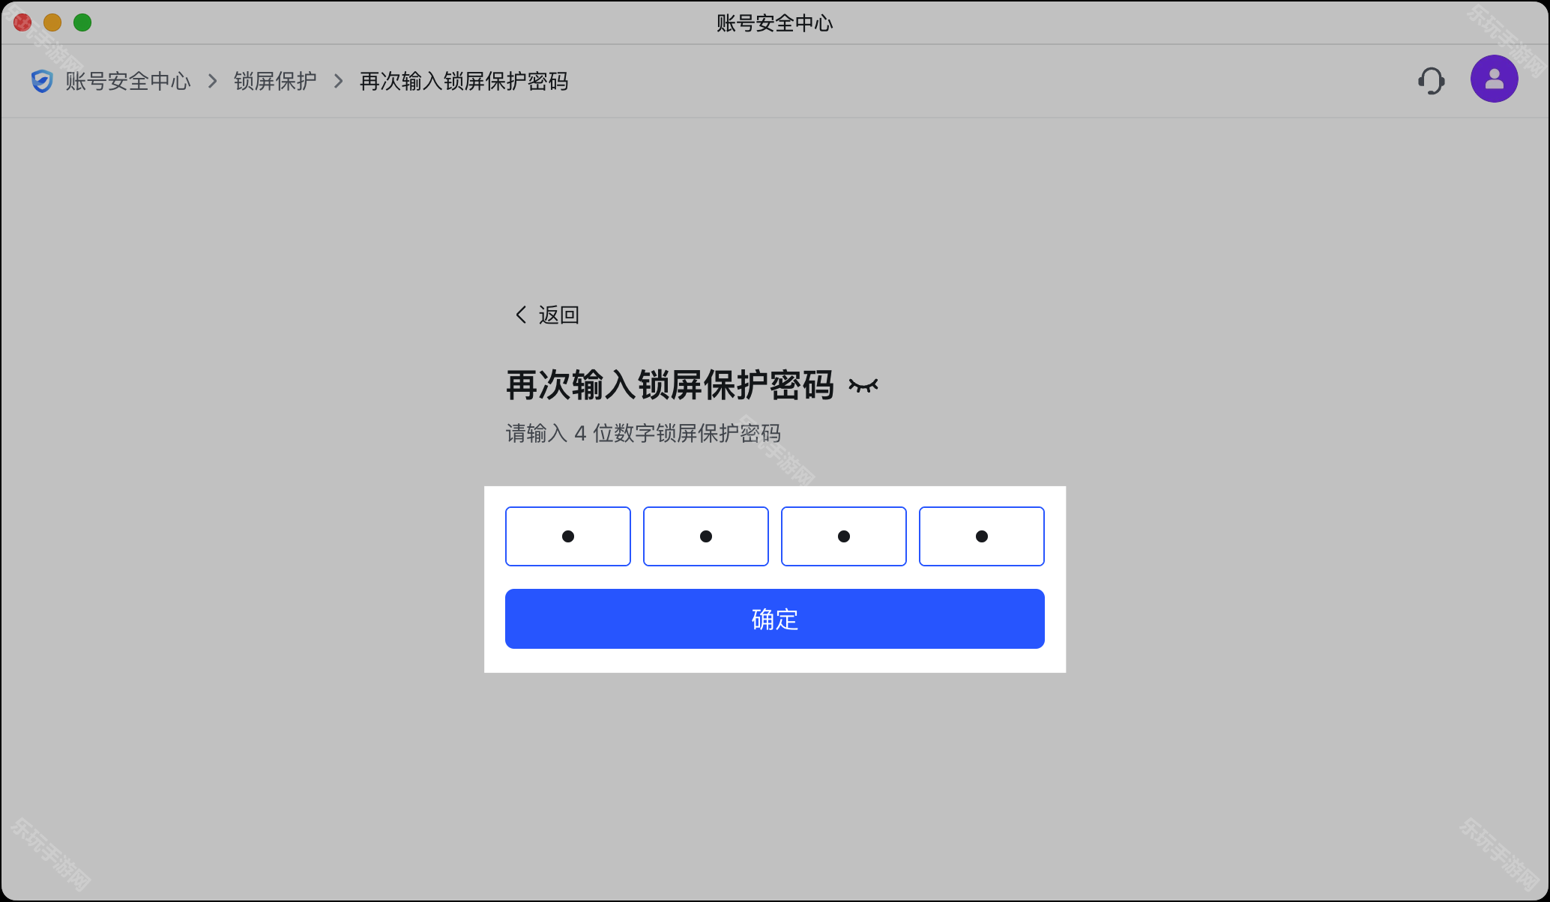The image size is (1550, 902).
Task: Minimize window with yellow button
Action: pos(52,22)
